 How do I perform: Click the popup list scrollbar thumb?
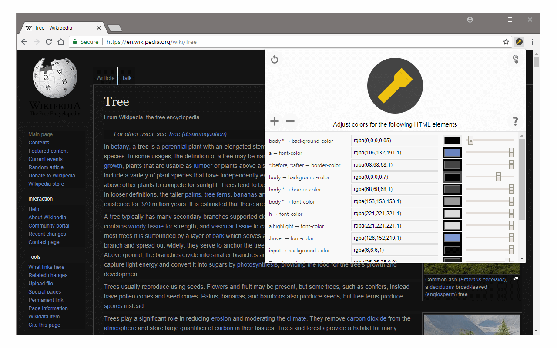click(522, 179)
